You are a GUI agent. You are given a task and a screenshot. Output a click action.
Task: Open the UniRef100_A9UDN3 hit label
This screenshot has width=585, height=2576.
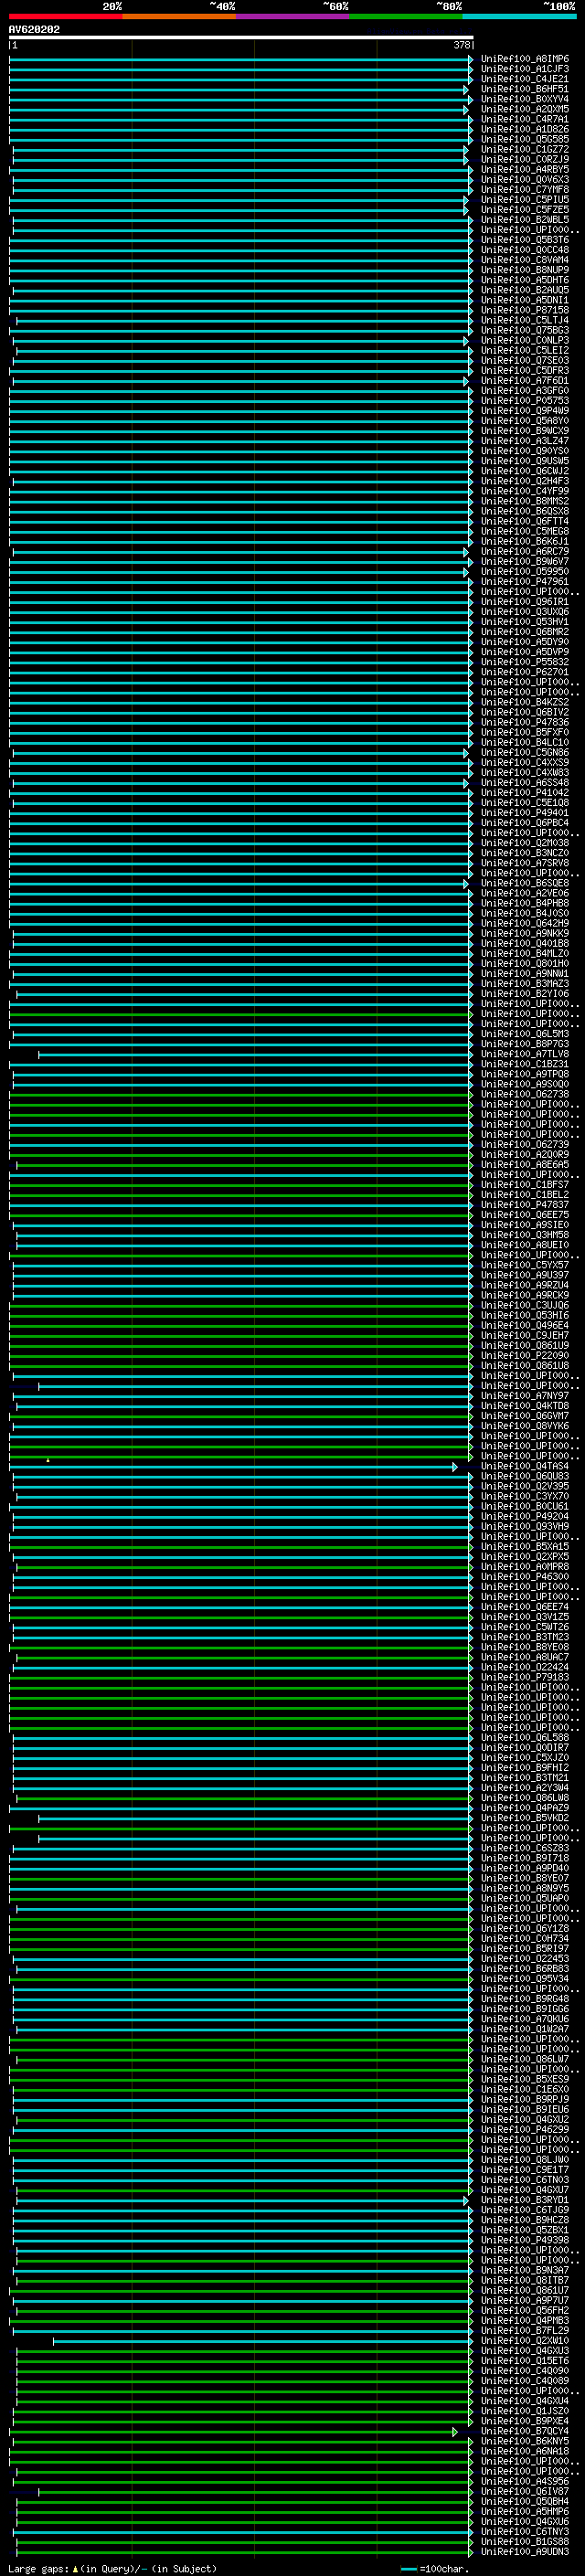[x=524, y=2552]
